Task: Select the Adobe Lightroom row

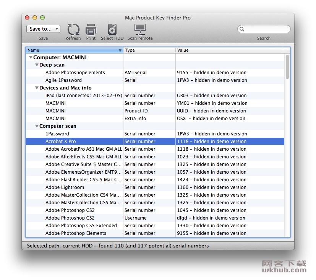Action: 155,187
